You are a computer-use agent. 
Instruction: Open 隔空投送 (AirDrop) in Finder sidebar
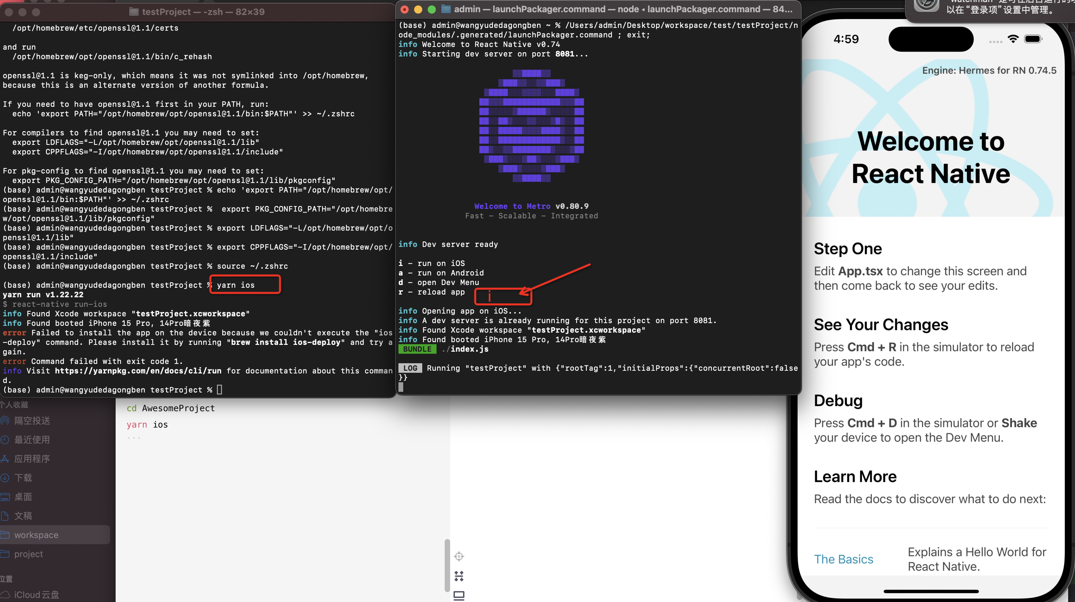(32, 420)
